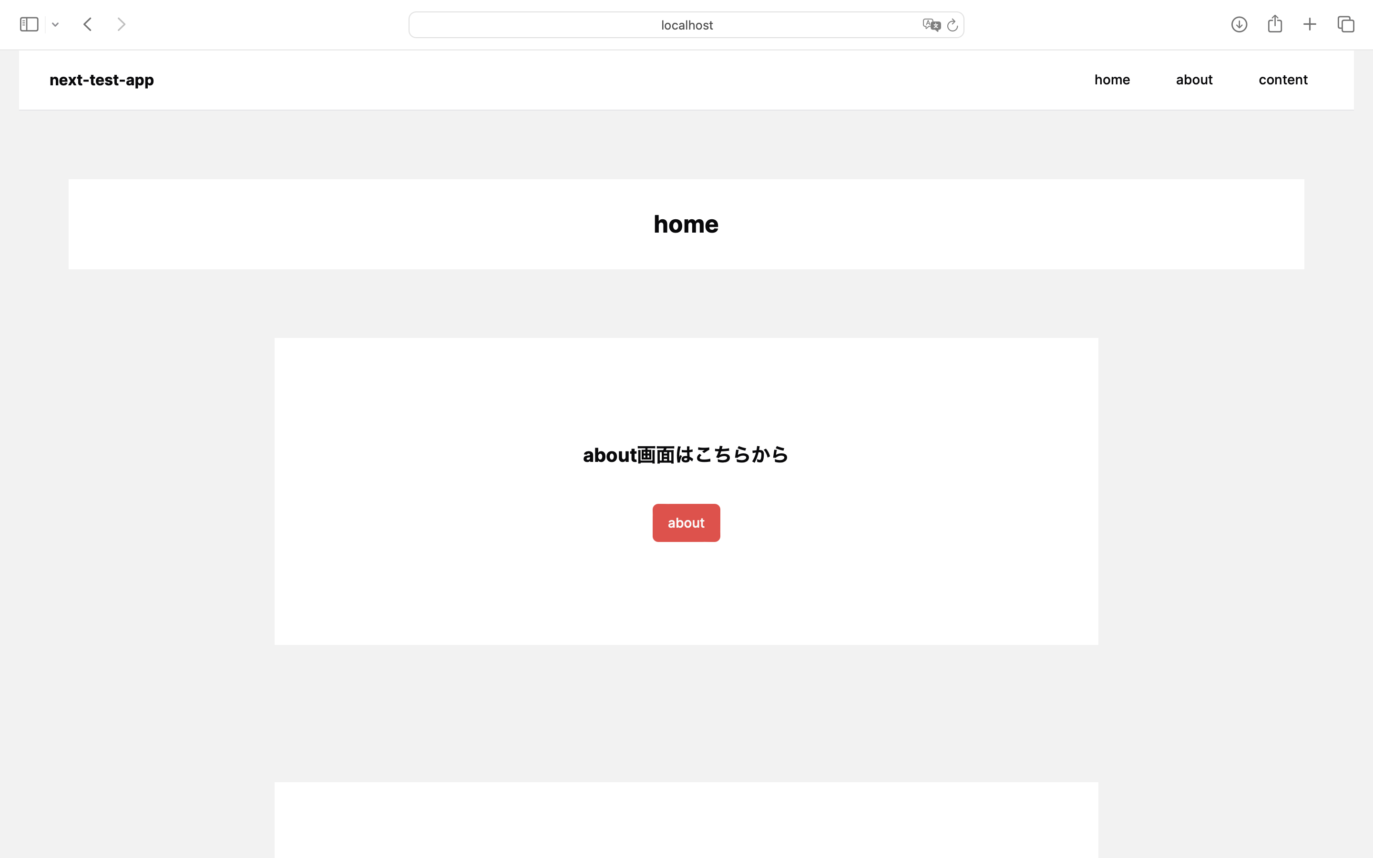Reload the localhost page

click(952, 24)
